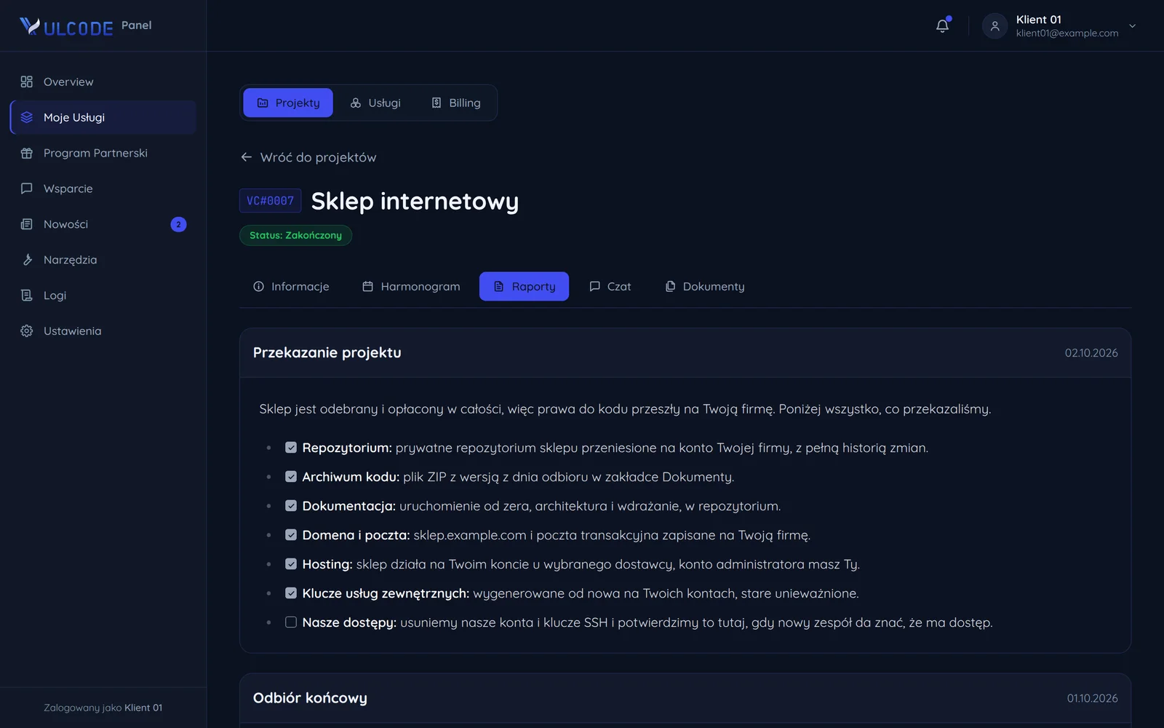Viewport: 1164px width, 728px height.
Task: Click the user avatar icon
Action: pyautogui.click(x=994, y=25)
